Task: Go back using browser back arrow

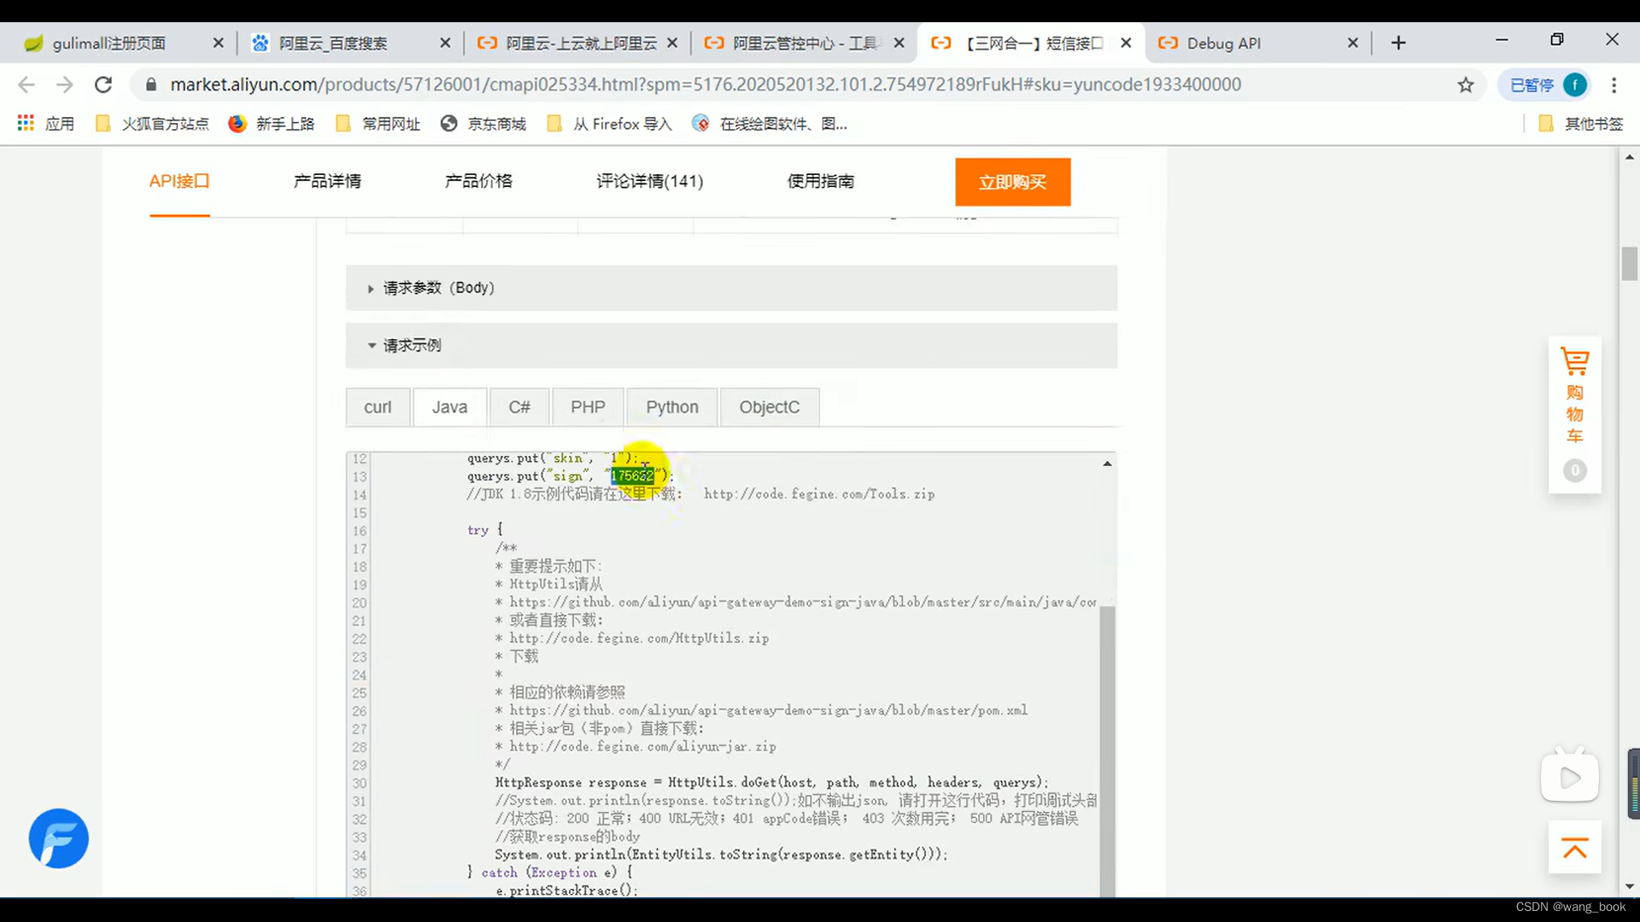Action: [x=26, y=85]
